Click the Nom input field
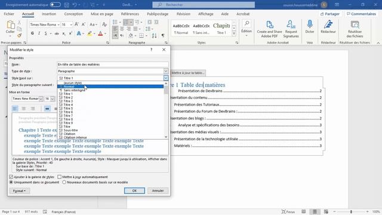382x215 pixels. click(x=113, y=64)
